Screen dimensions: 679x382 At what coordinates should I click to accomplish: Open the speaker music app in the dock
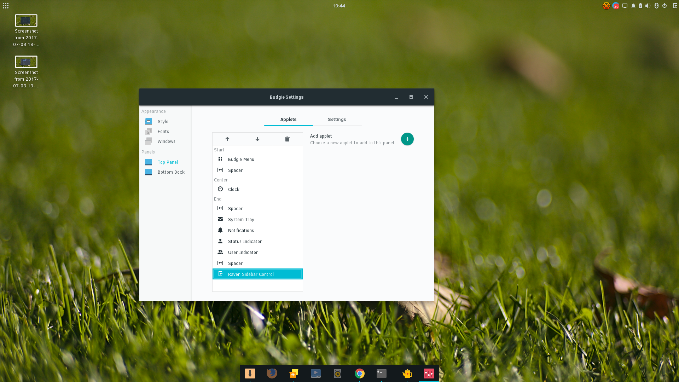tap(338, 374)
